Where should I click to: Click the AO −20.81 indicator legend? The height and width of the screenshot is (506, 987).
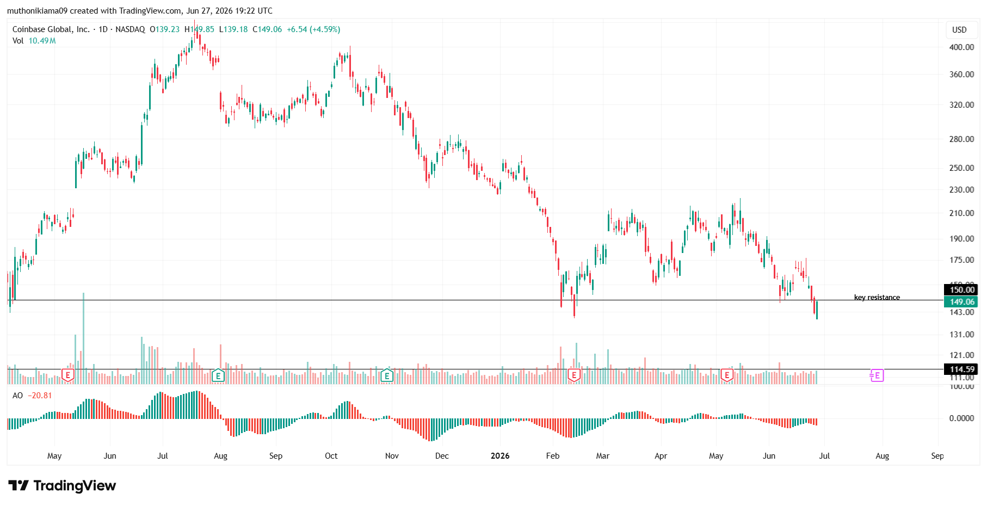[32, 396]
